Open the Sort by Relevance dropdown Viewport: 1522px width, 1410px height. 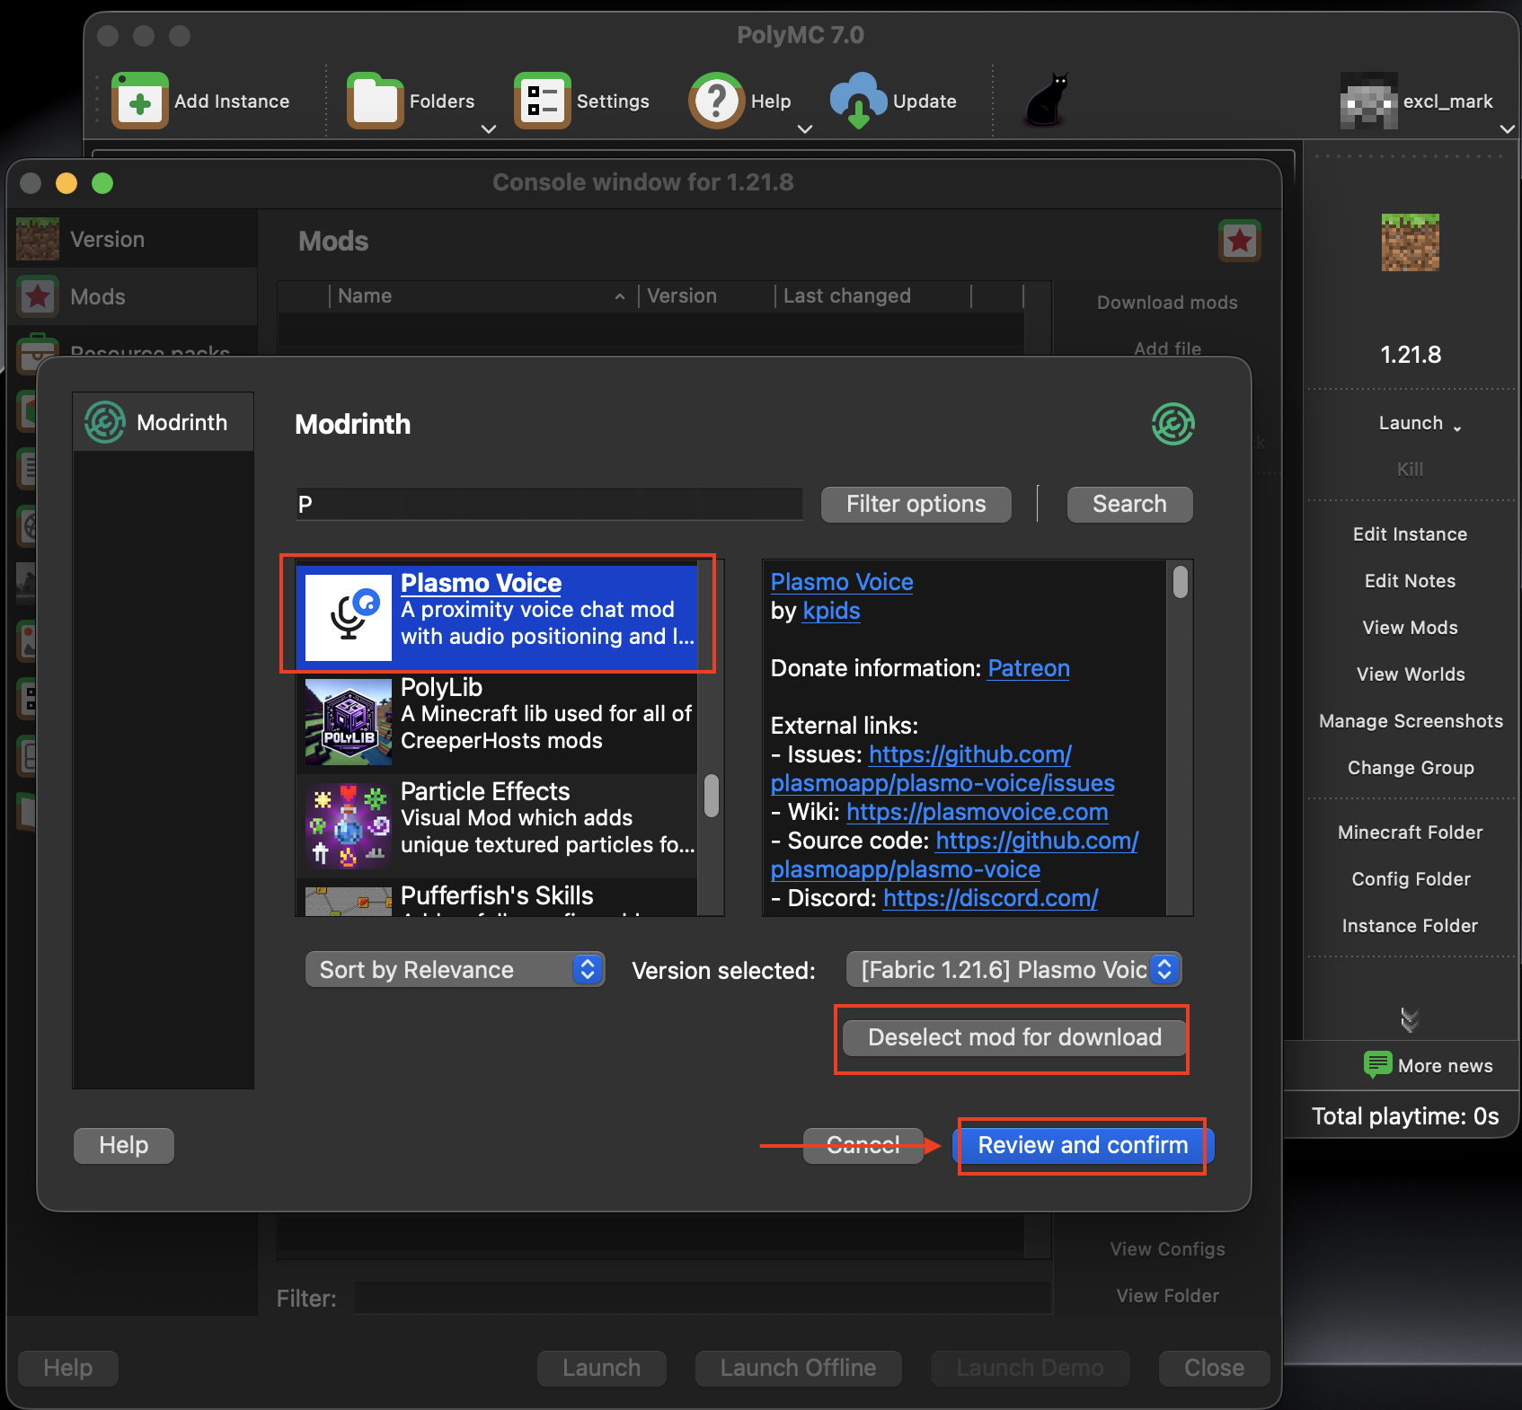(455, 970)
